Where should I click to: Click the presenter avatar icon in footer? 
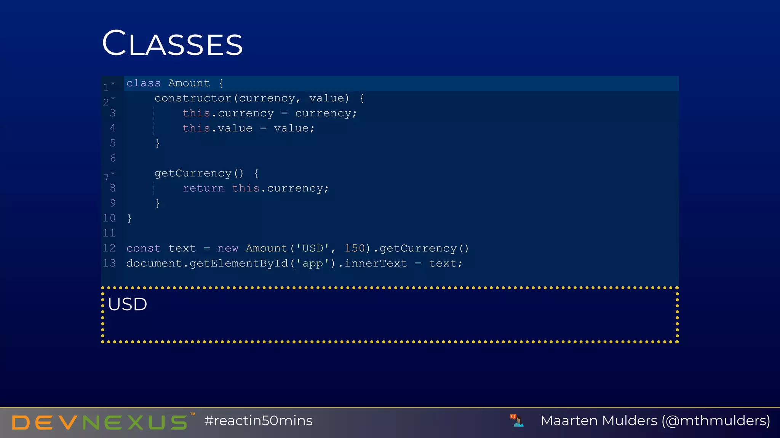tap(517, 421)
